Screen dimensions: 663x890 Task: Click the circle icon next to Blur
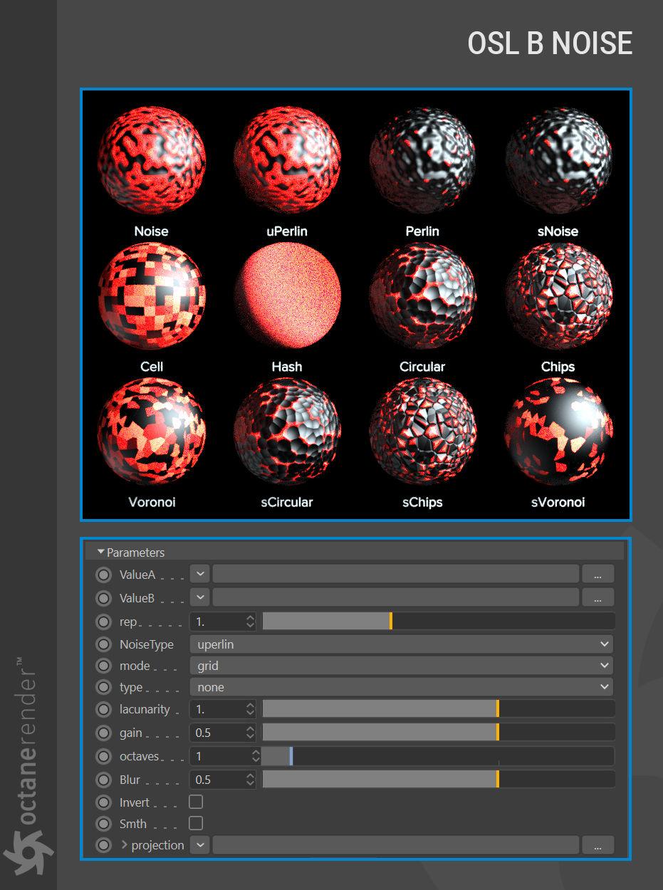coord(104,780)
